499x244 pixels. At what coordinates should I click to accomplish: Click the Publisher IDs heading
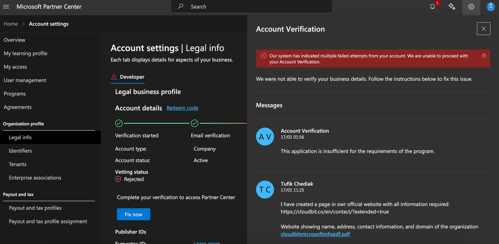(131, 232)
